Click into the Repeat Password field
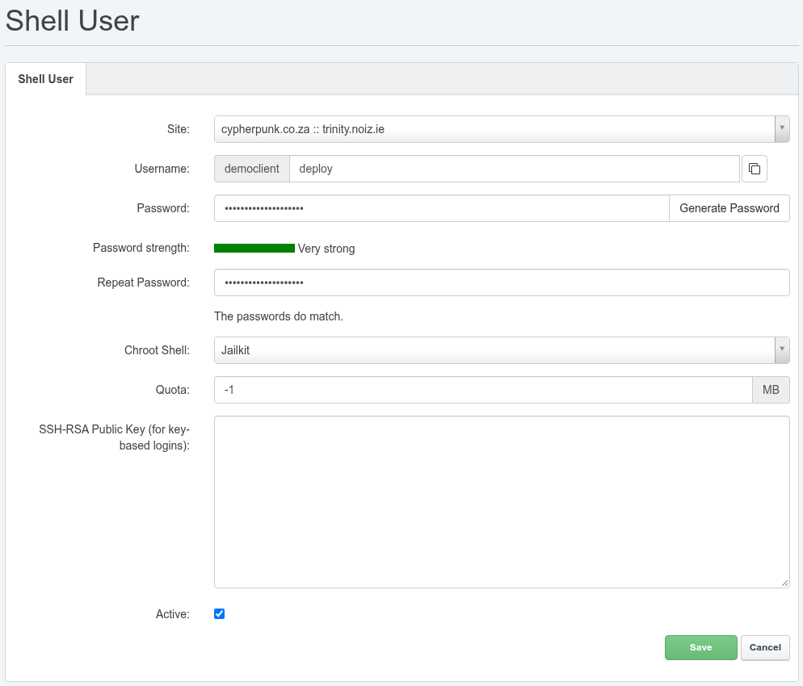The width and height of the screenshot is (803, 686). coord(502,282)
